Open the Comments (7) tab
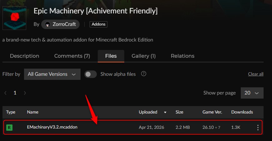 coord(72,56)
